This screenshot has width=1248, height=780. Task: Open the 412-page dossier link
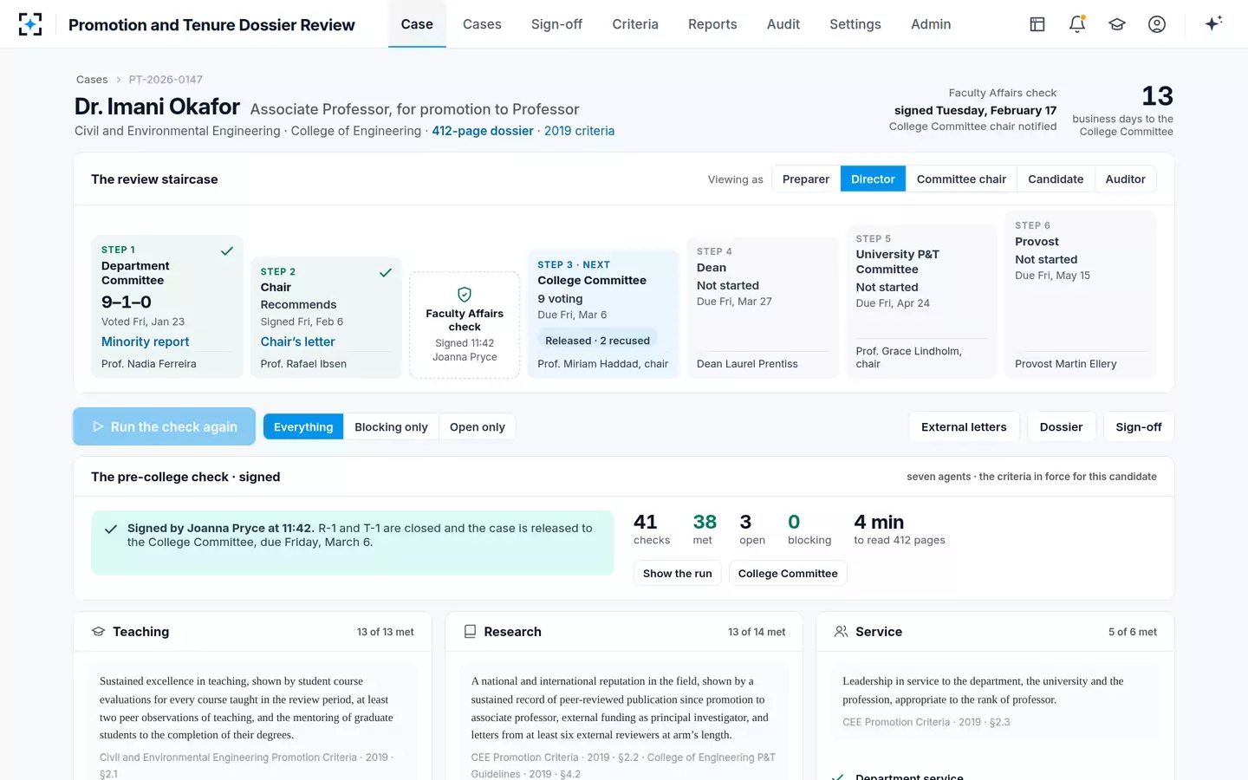483,131
